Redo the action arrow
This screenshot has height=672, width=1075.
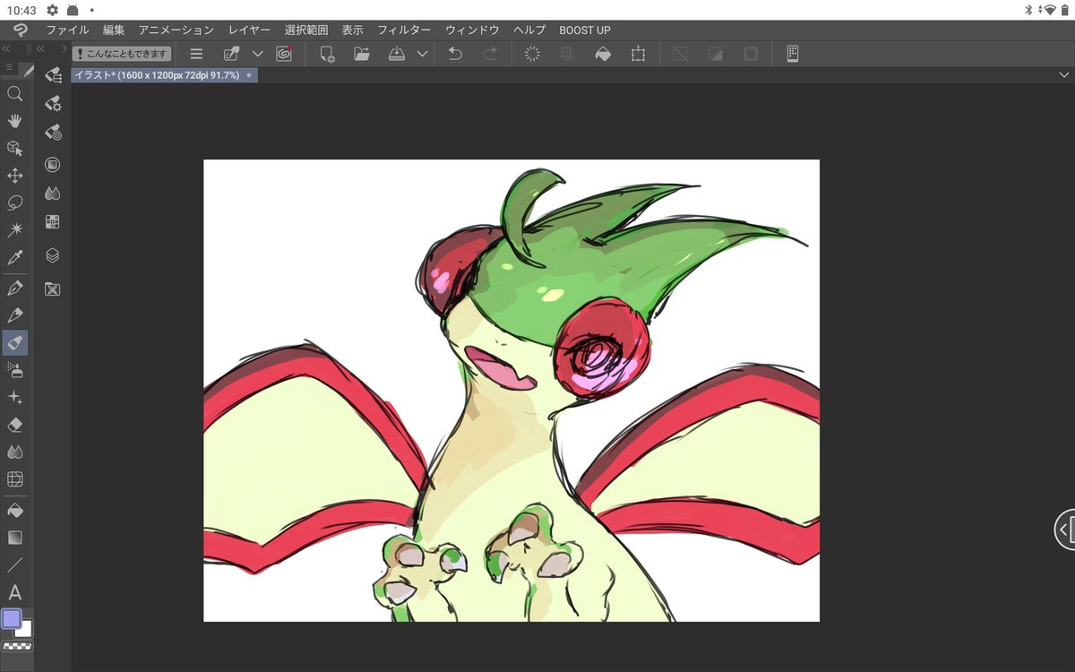click(x=490, y=54)
